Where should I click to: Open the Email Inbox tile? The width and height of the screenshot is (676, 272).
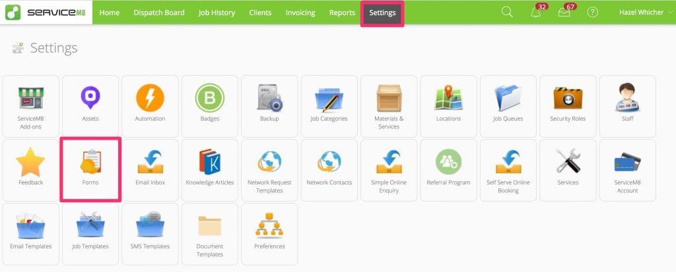tap(150, 170)
